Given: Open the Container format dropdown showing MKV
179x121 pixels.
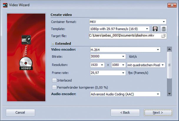Looking at the screenshot, I should pos(128,22).
